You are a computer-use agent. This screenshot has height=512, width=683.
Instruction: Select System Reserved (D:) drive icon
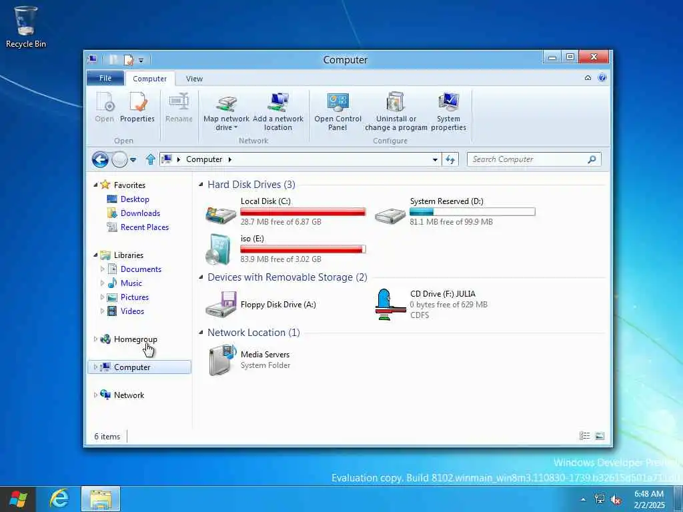tap(390, 215)
